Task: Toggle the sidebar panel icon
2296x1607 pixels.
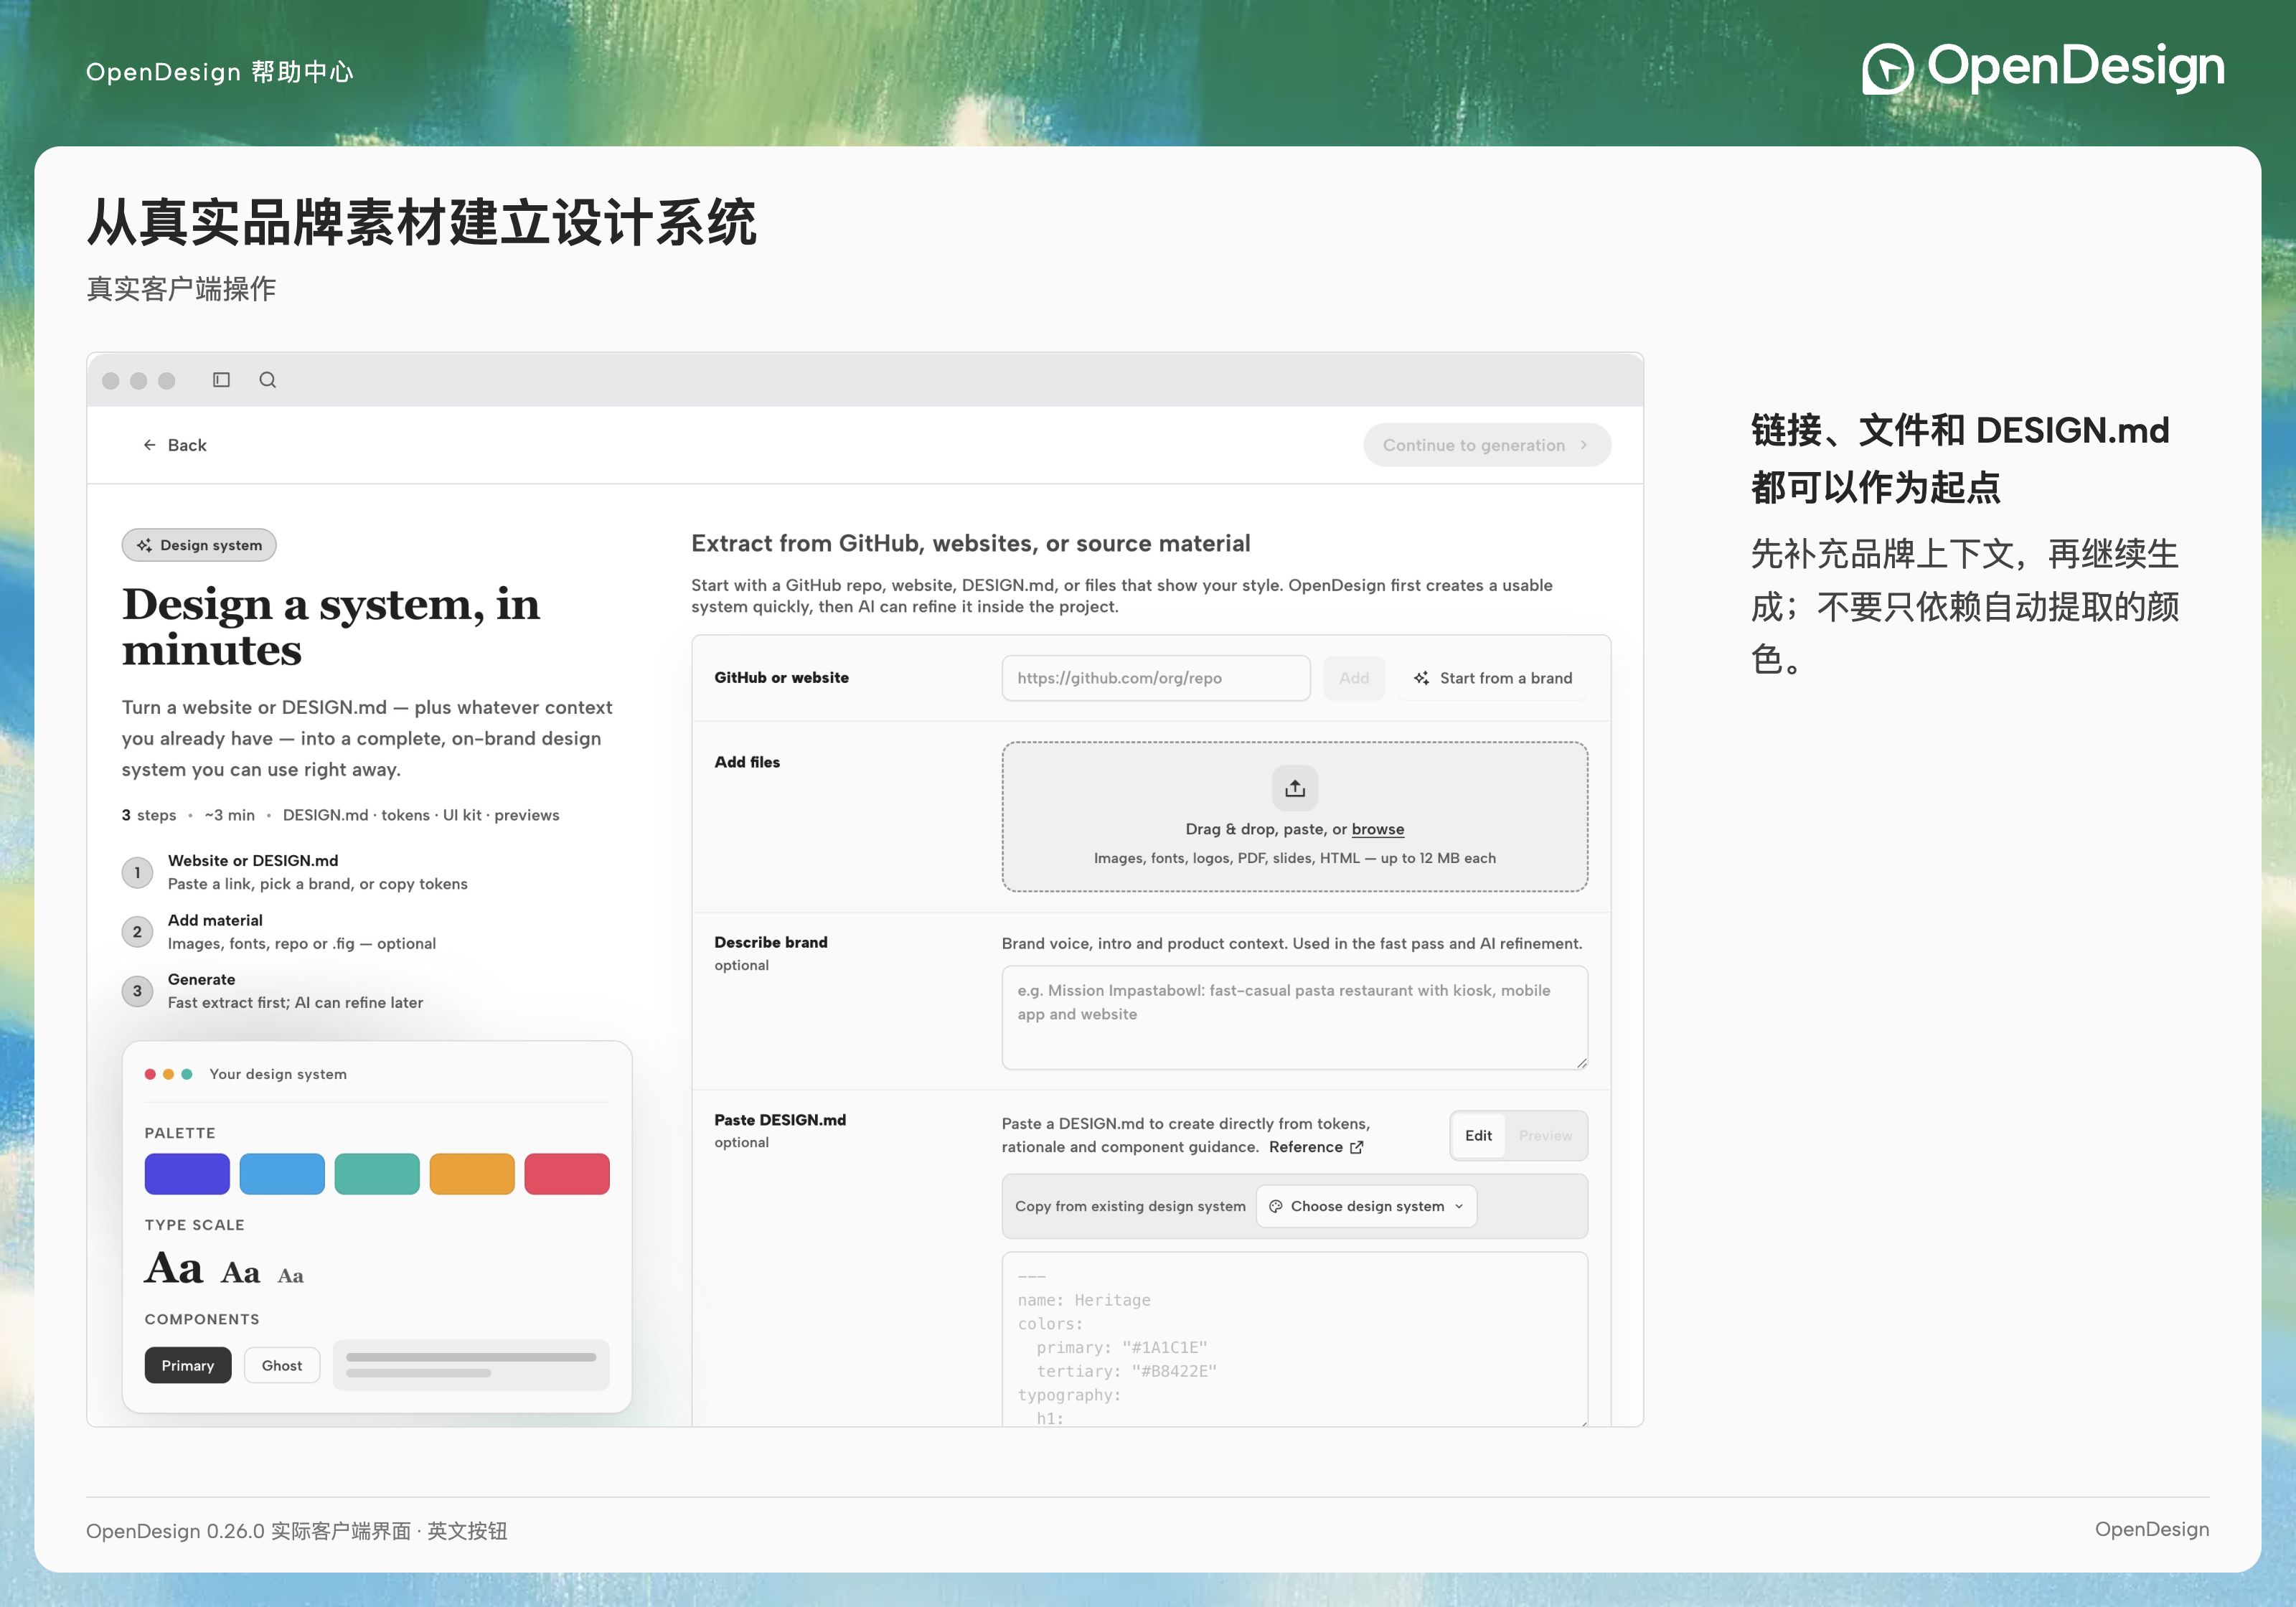Action: click(x=221, y=380)
